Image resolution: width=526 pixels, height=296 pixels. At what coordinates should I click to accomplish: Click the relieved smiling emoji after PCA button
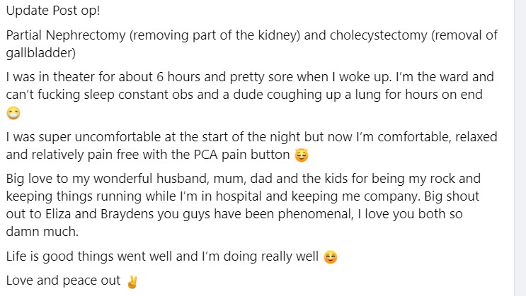tap(302, 155)
